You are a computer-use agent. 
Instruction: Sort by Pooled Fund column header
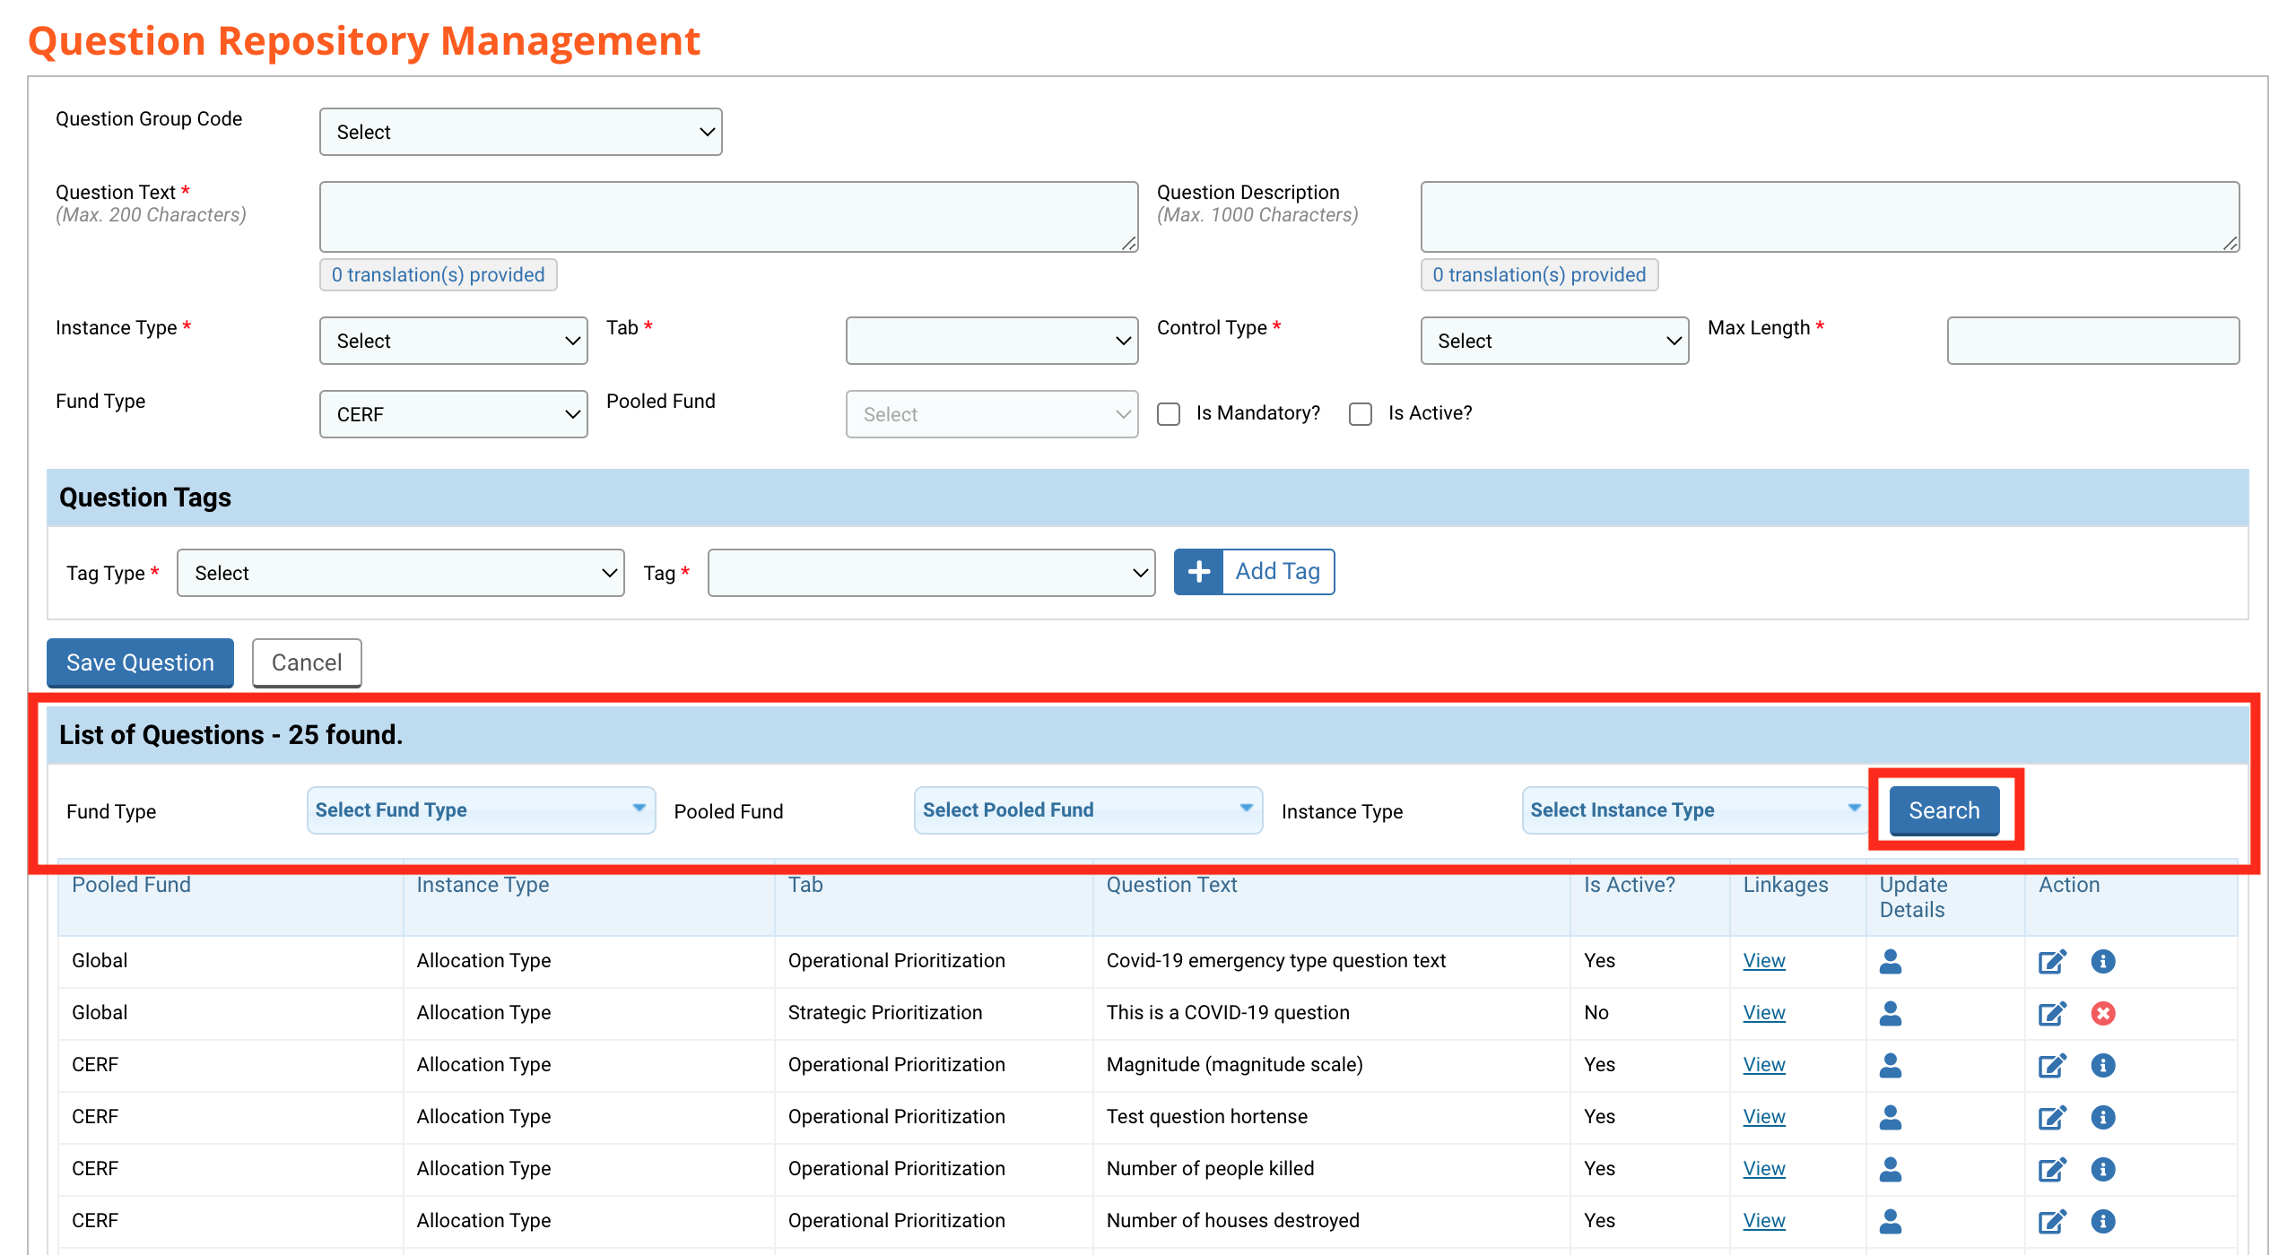click(131, 885)
